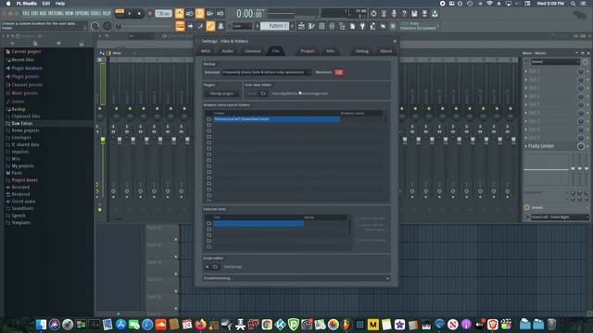The width and height of the screenshot is (593, 333).
Task: Switch to the Project settings tab
Action: click(x=307, y=51)
